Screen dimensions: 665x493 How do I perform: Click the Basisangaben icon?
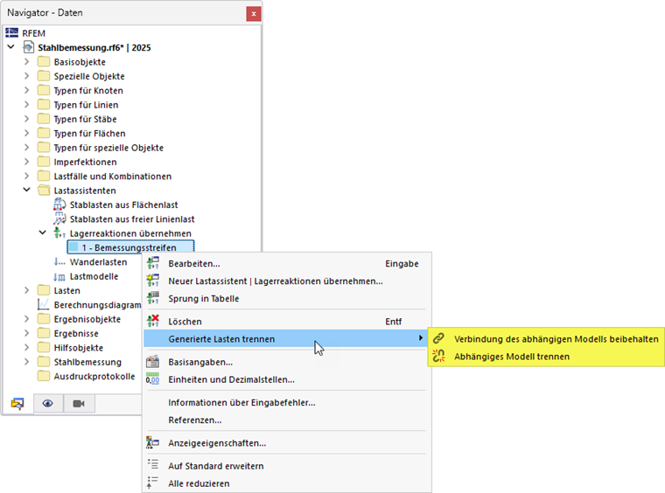point(152,362)
